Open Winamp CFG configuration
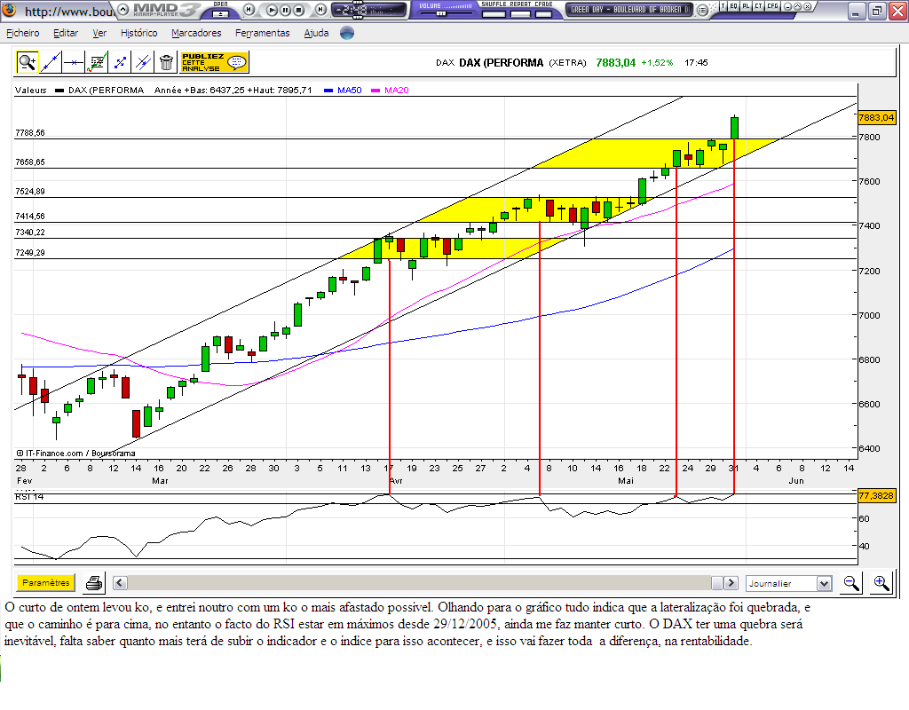 click(772, 6)
